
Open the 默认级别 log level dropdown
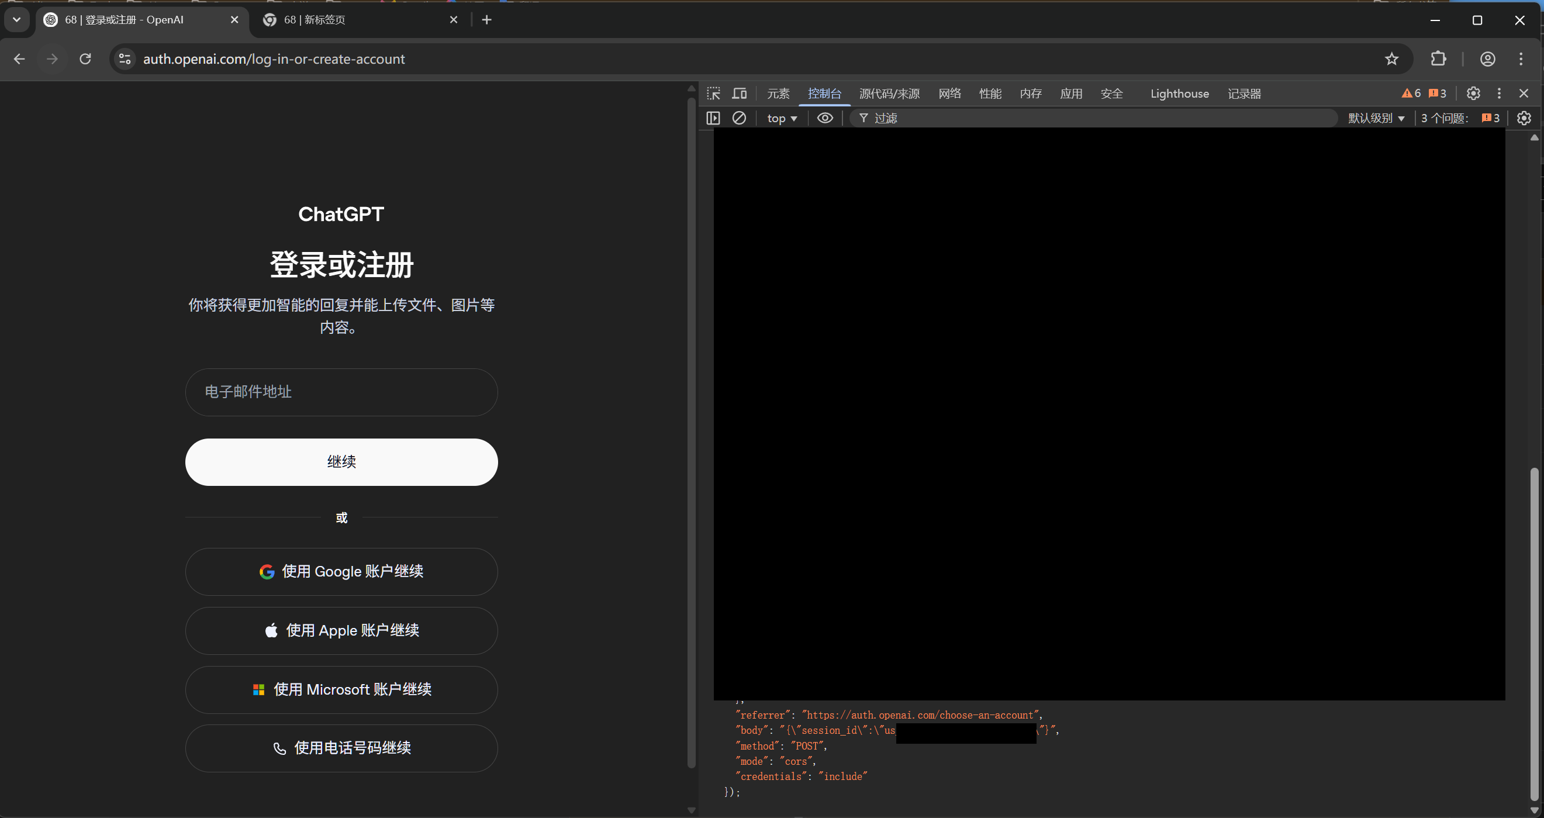coord(1376,118)
